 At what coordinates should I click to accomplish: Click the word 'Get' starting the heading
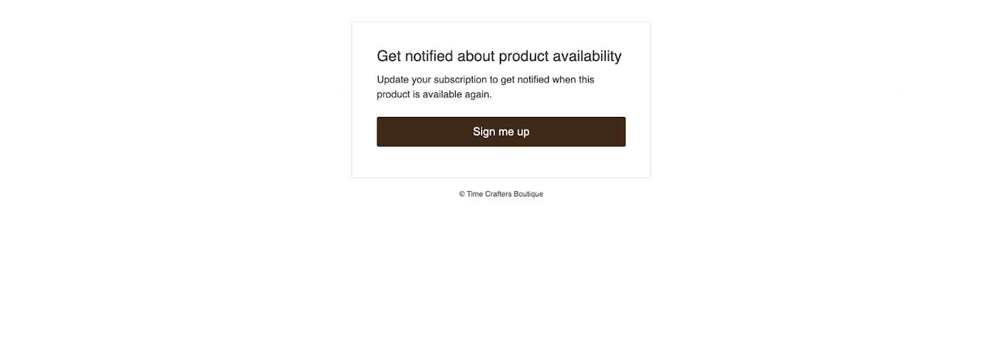389,56
